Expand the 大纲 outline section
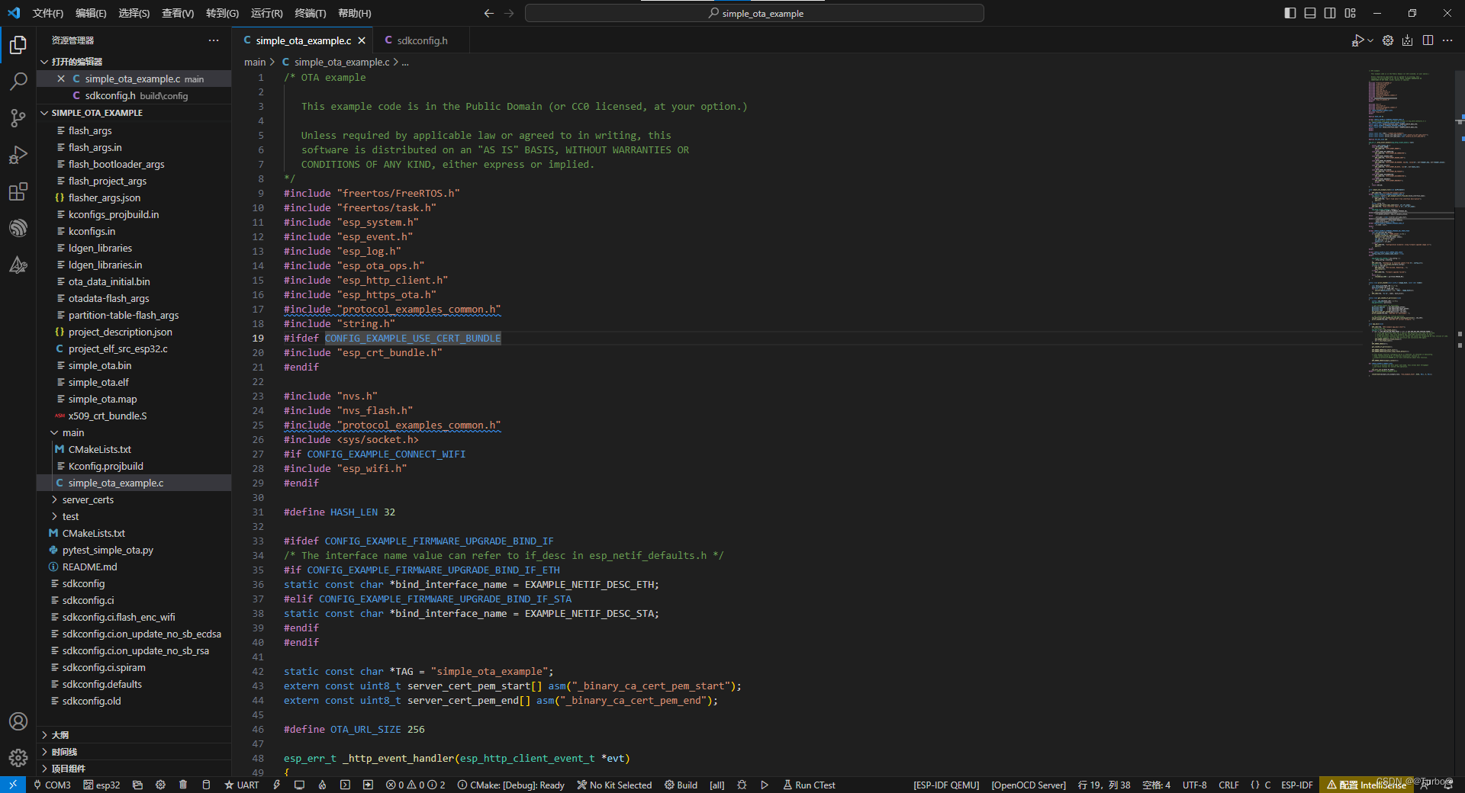This screenshot has height=793, width=1465. pos(134,735)
